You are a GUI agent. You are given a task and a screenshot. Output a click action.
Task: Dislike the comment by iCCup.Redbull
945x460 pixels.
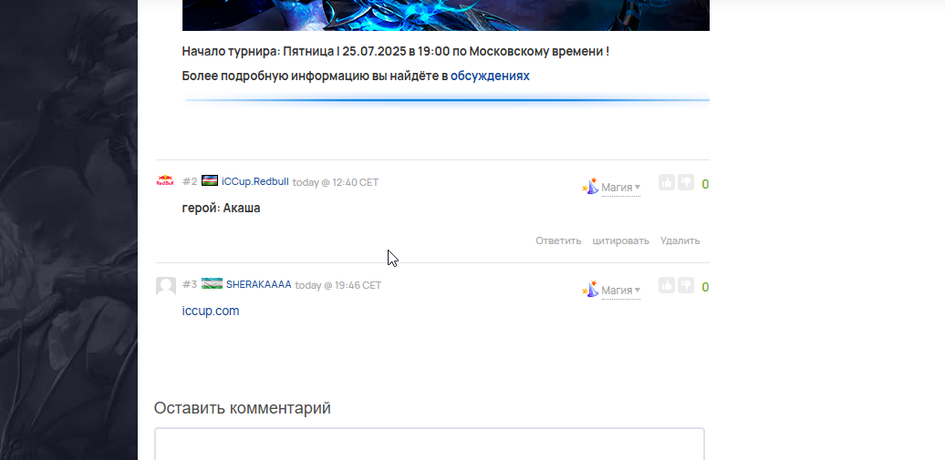(686, 182)
